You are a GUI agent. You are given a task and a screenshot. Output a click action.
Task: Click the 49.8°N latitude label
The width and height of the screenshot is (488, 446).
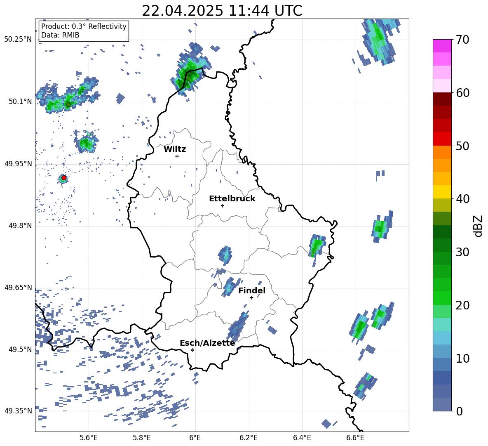[x=20, y=226]
